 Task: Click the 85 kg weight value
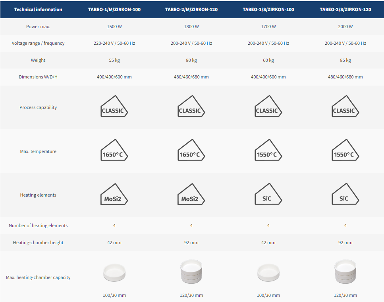345,60
